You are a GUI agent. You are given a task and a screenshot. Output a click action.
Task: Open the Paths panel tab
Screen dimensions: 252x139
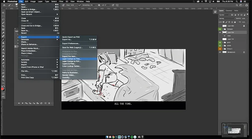(x=236, y=11)
